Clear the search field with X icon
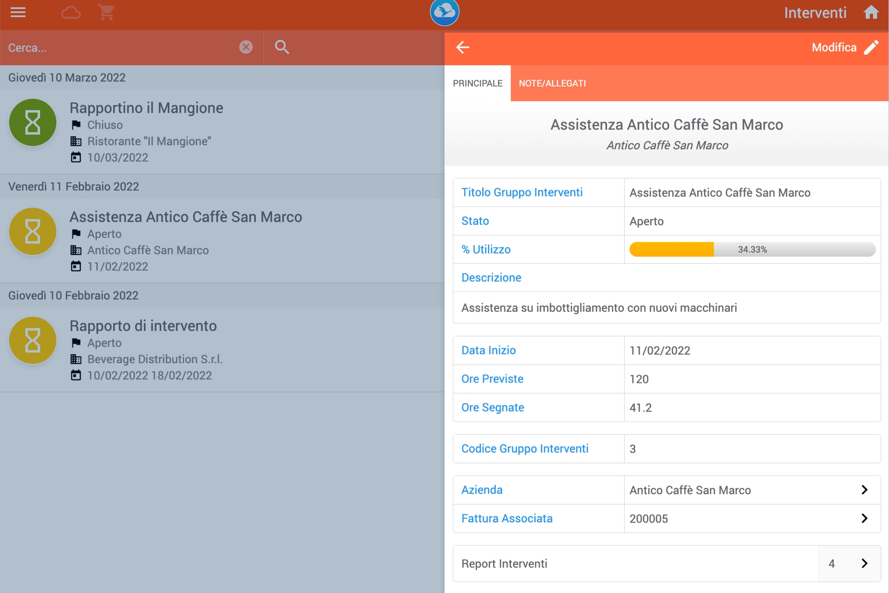The width and height of the screenshot is (889, 593). (x=246, y=47)
